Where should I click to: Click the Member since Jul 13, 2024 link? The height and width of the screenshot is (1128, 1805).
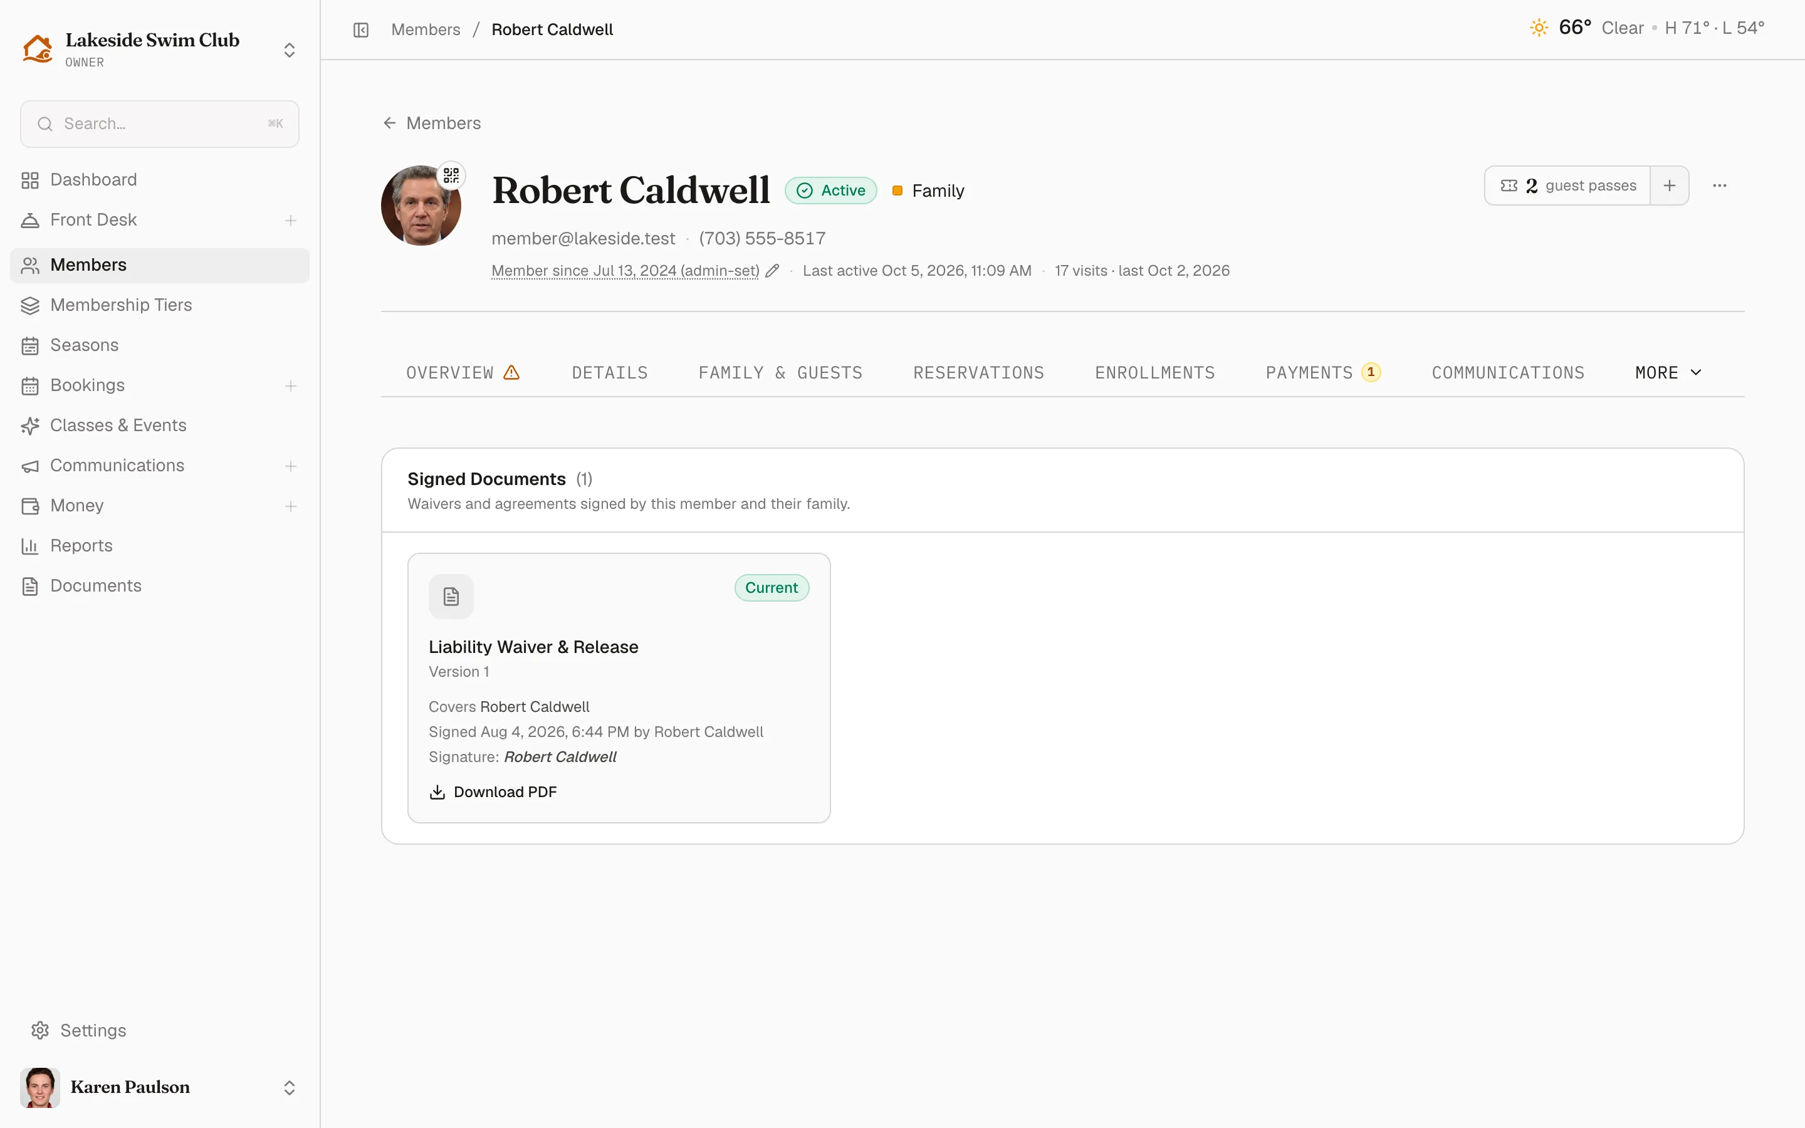coord(625,271)
